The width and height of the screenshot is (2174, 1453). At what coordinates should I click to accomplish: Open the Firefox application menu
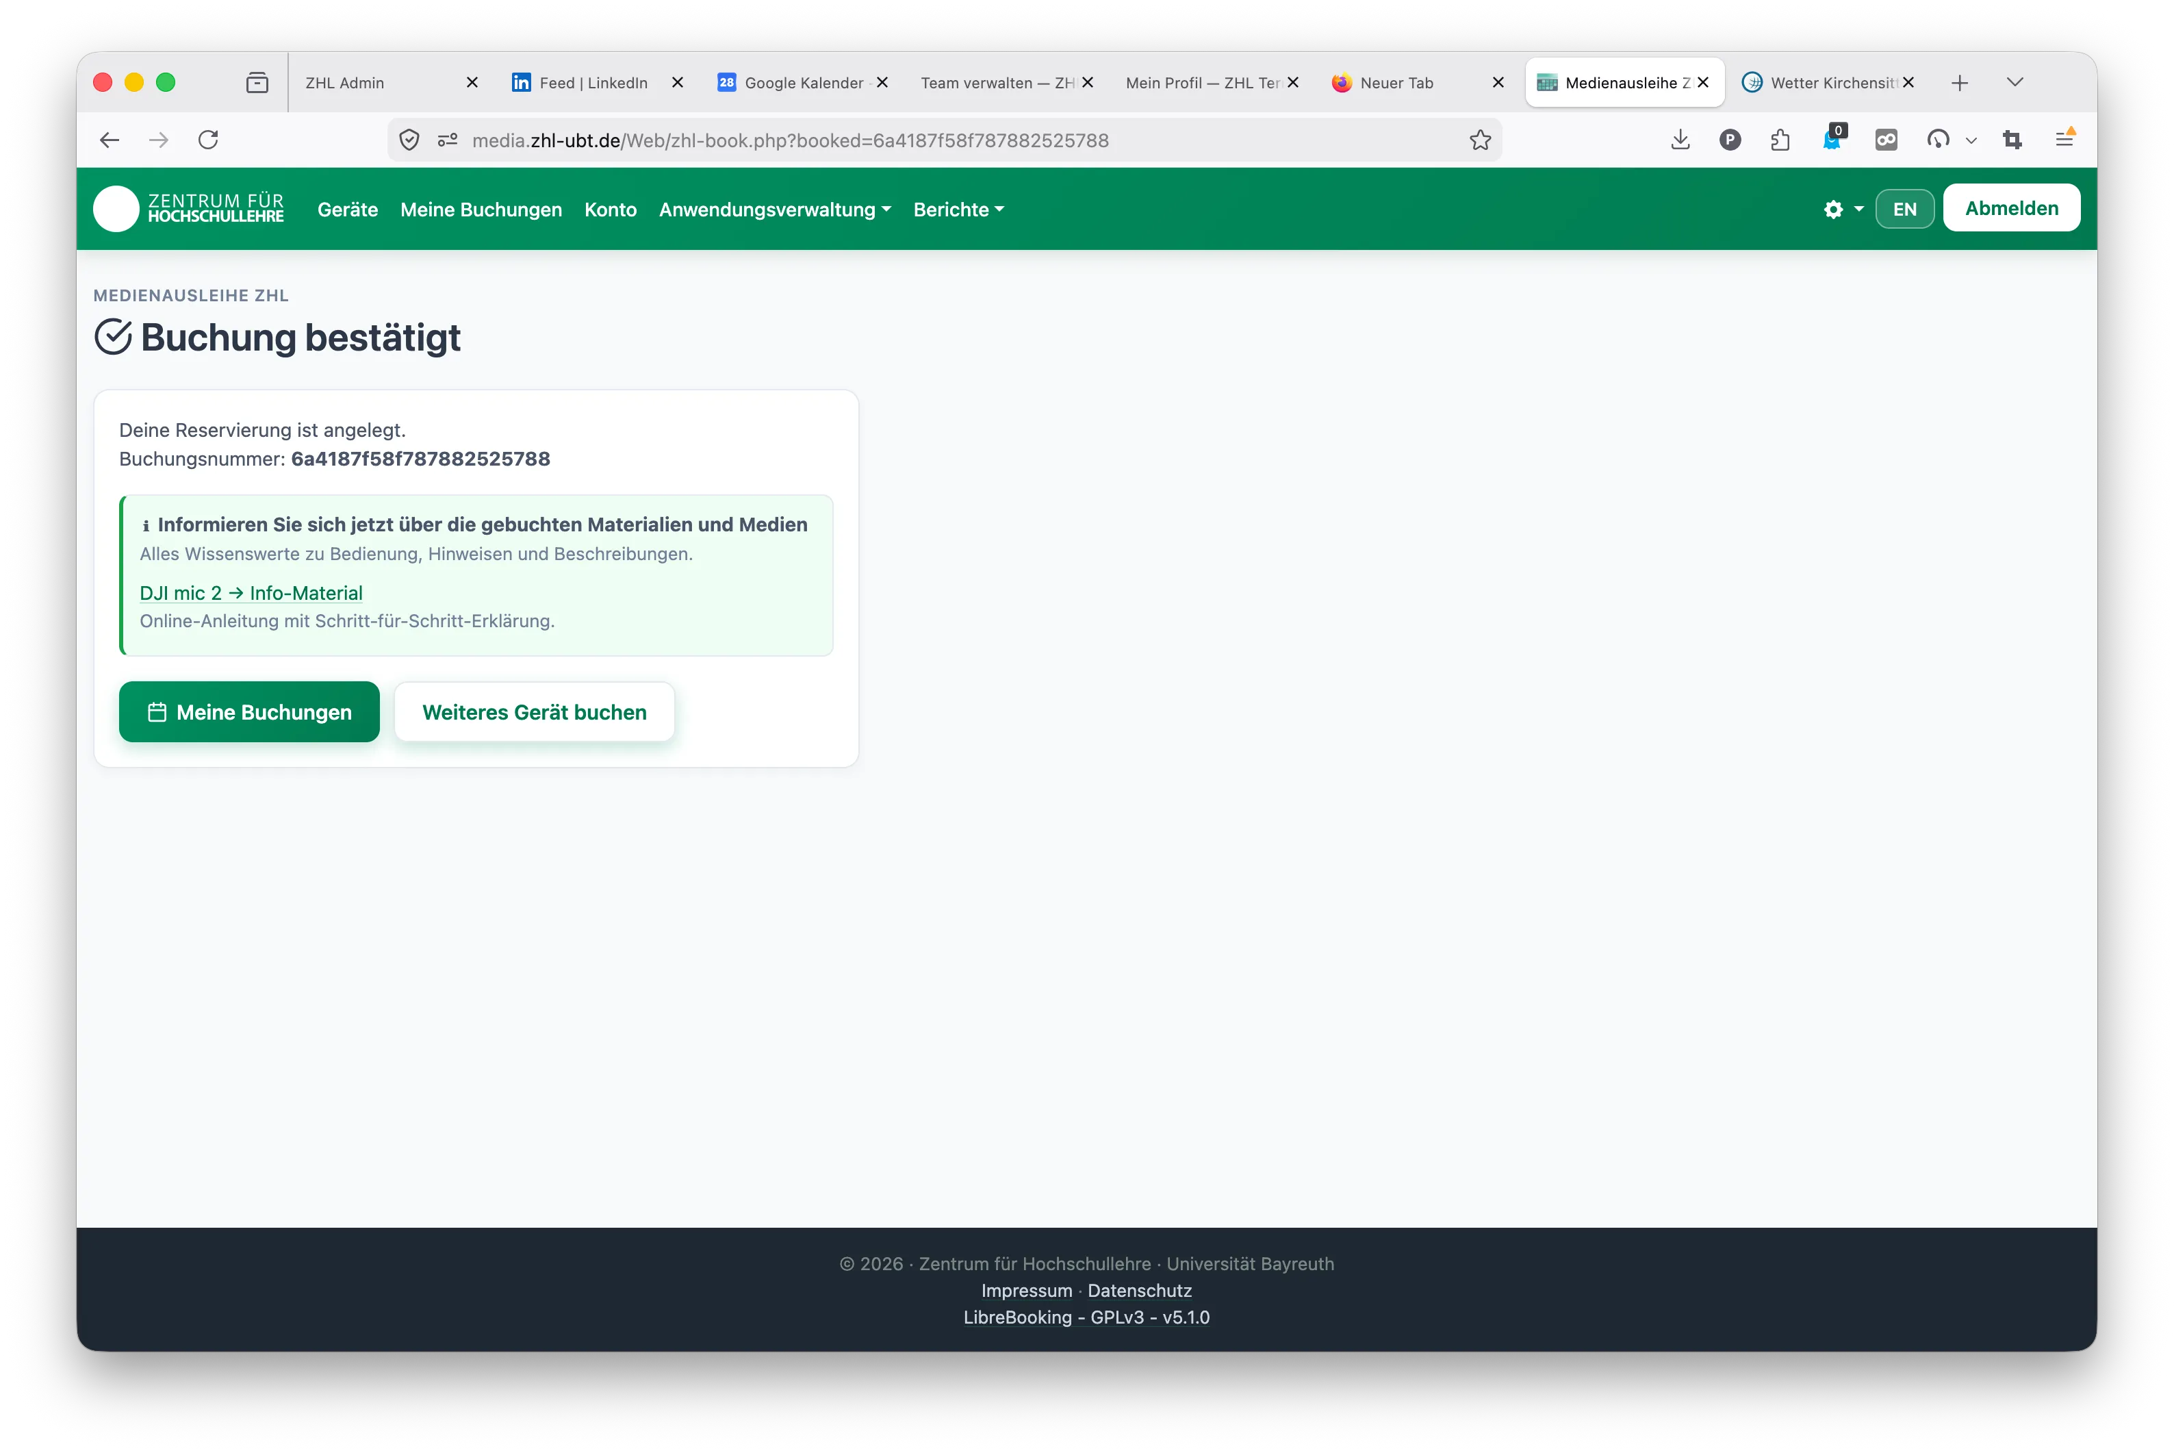click(2064, 139)
